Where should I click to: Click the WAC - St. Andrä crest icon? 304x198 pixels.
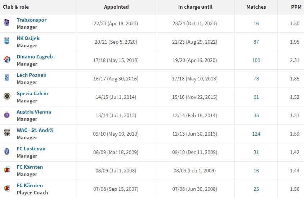pyautogui.click(x=7, y=133)
